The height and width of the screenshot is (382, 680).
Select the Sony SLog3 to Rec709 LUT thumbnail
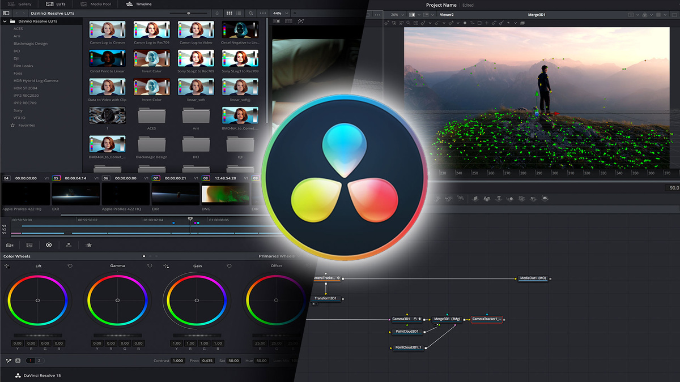[240, 59]
